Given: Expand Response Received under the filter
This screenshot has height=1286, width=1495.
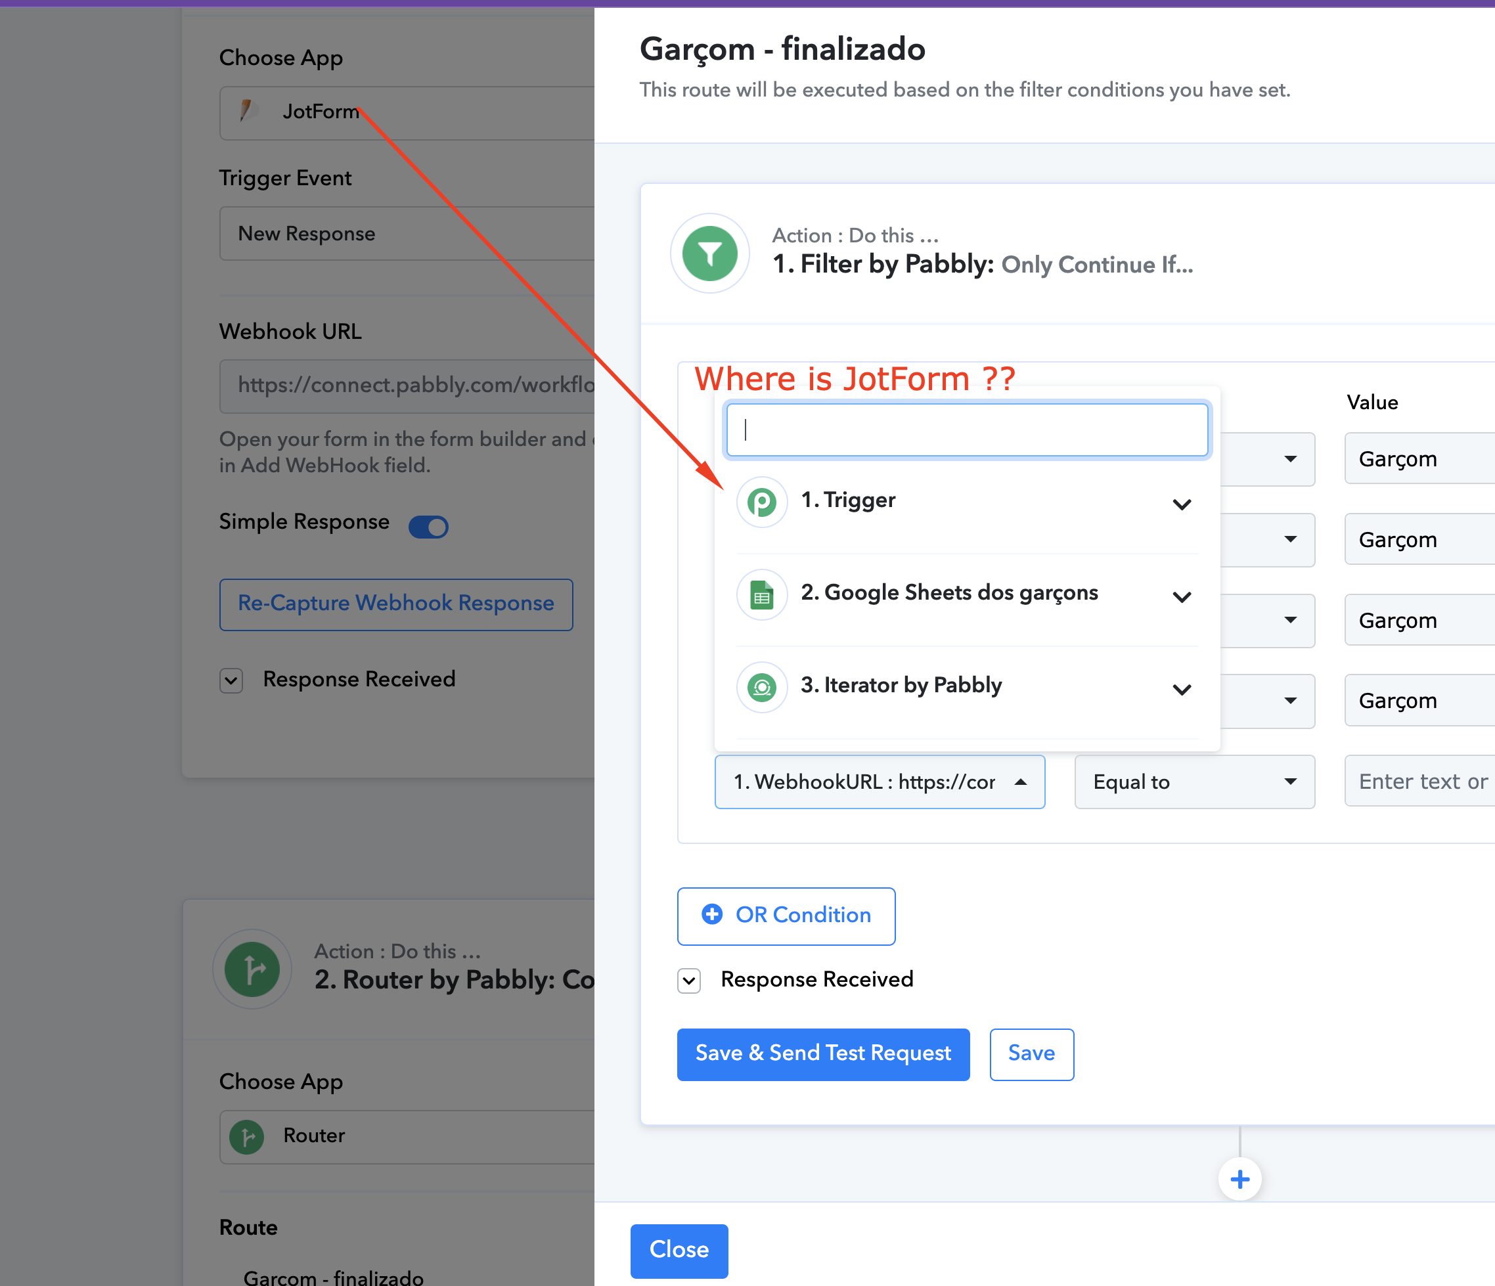Looking at the screenshot, I should point(689,980).
